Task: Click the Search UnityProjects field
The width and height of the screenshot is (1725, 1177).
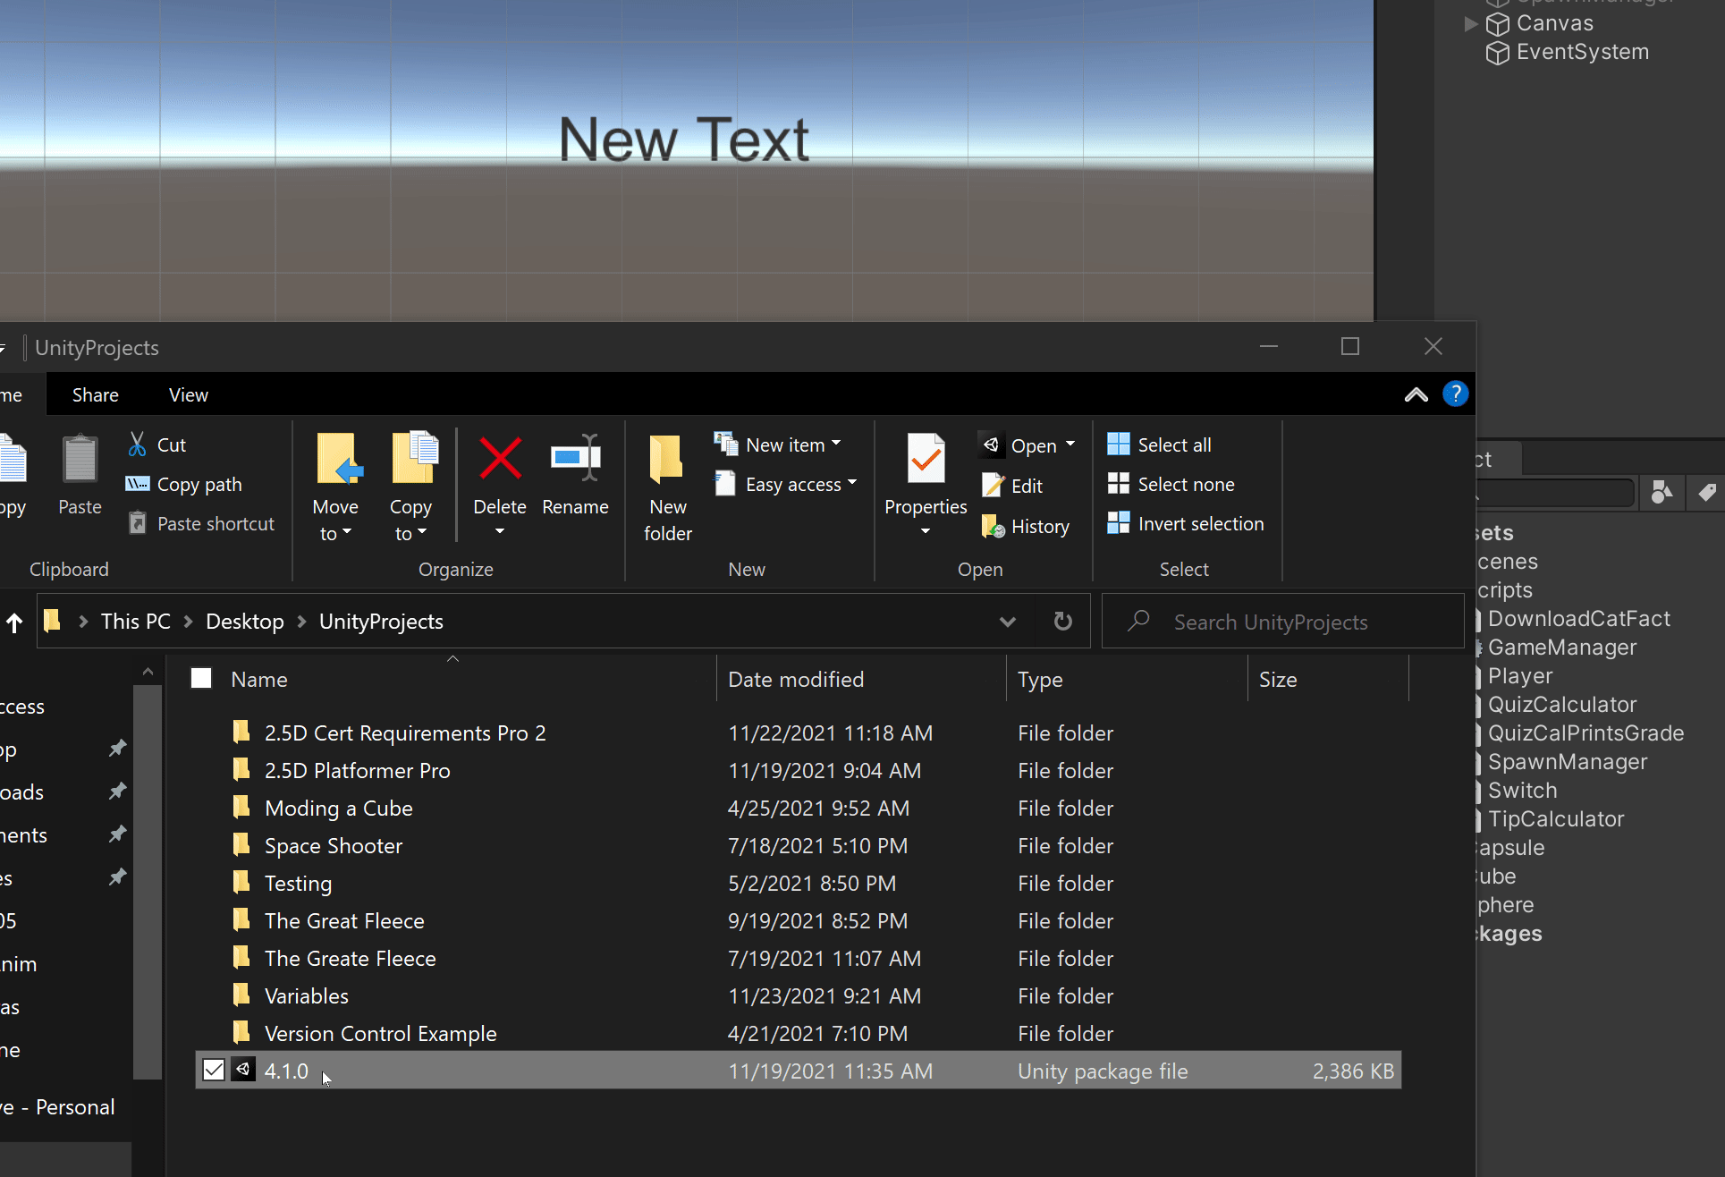Action: click(x=1270, y=622)
